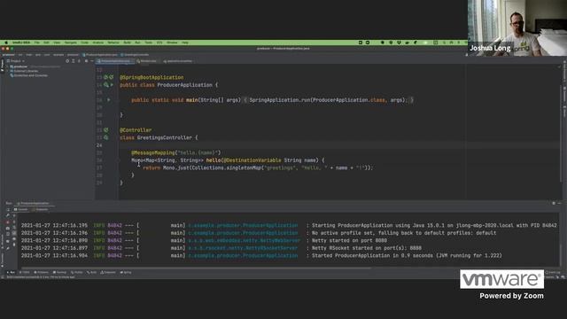Open the Apple menu
Viewport: 567px width, 319px height.
pos(6,43)
